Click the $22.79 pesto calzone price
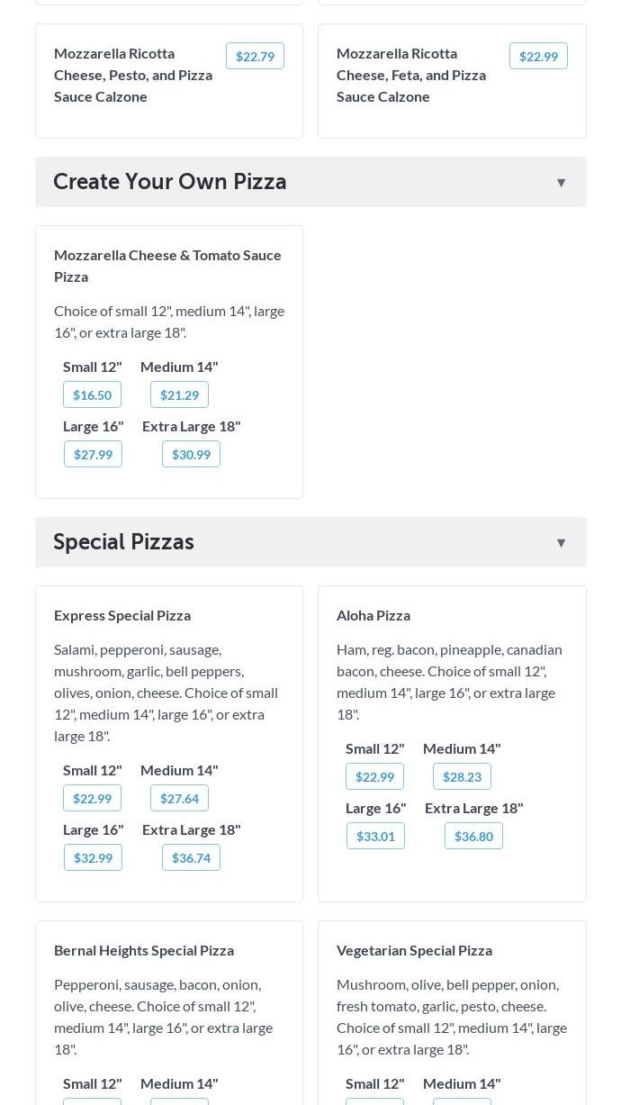Screen dimensions: 621x1105 point(255,56)
